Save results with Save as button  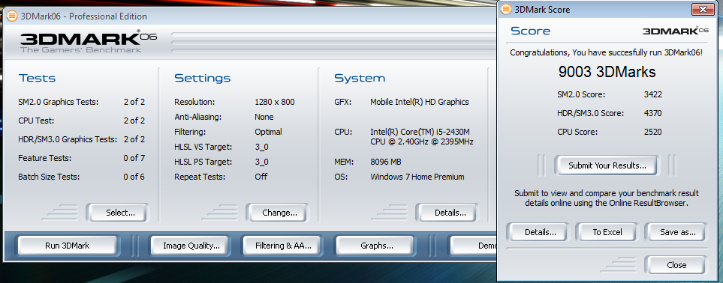pos(677,232)
